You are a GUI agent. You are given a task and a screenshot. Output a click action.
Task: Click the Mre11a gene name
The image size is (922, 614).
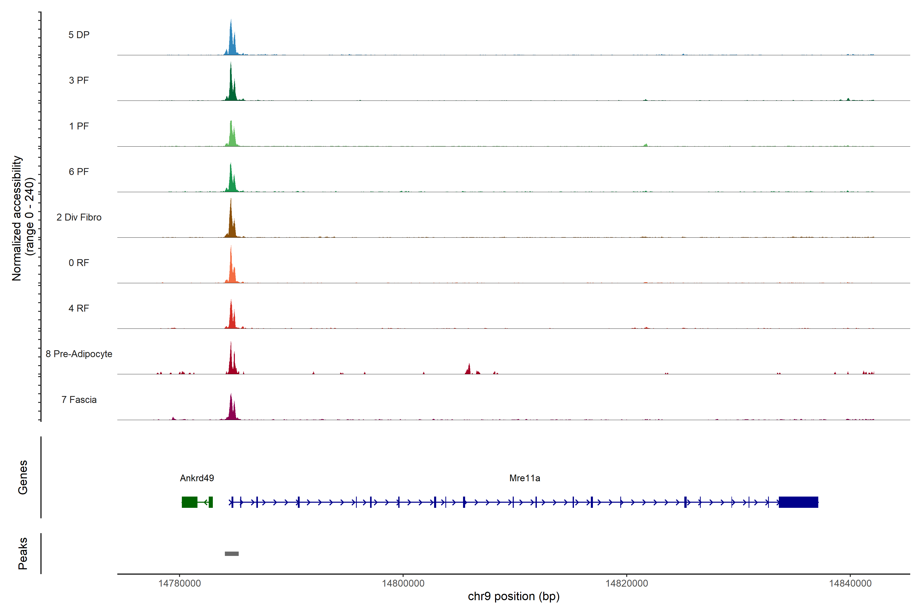click(x=525, y=478)
